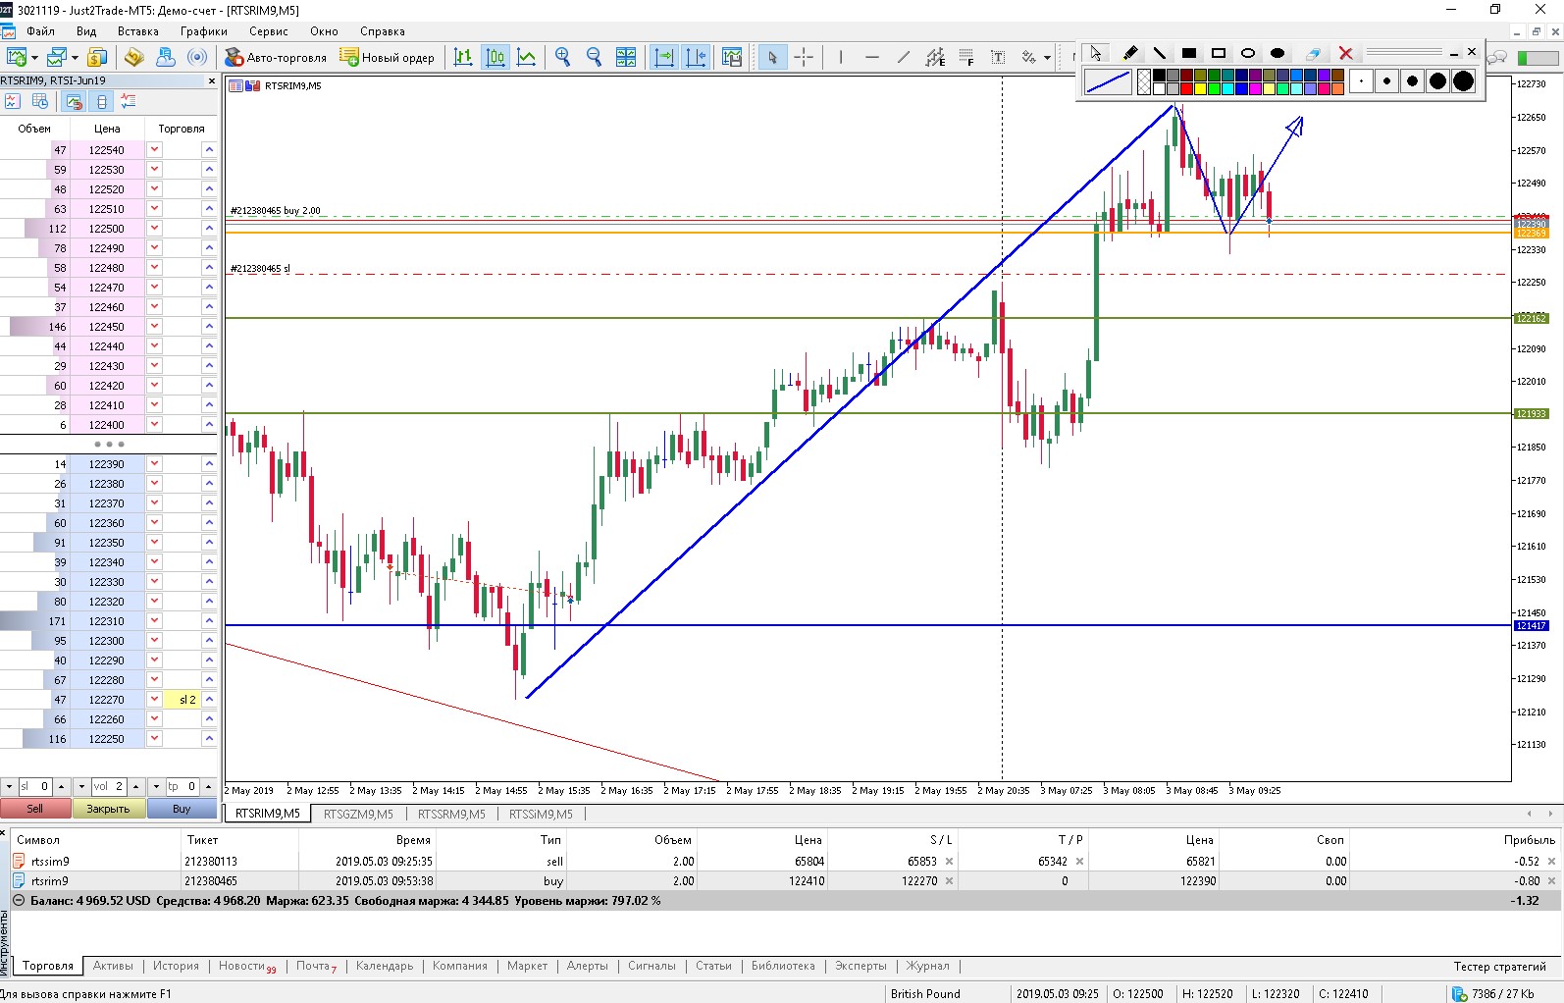Viewport: 1564px width, 1003px height.
Task: Open Market Watch window icon
Action: 97,57
